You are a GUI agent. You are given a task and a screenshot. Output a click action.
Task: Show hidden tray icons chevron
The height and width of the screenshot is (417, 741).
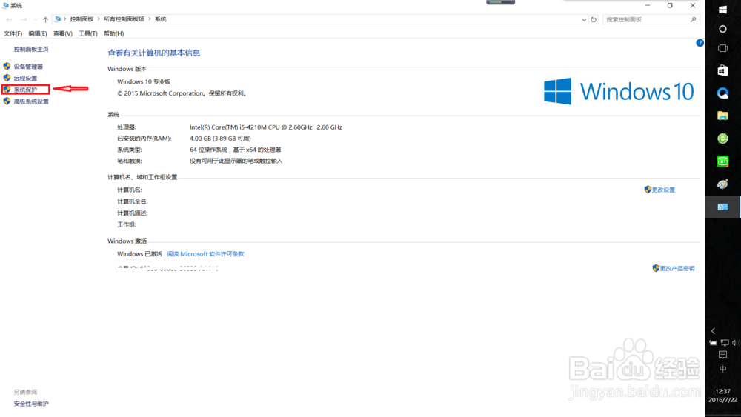pyautogui.click(x=713, y=331)
